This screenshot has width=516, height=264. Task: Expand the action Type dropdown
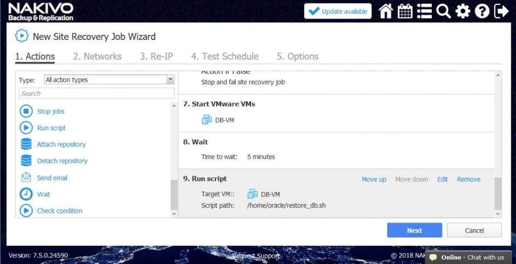pos(170,80)
